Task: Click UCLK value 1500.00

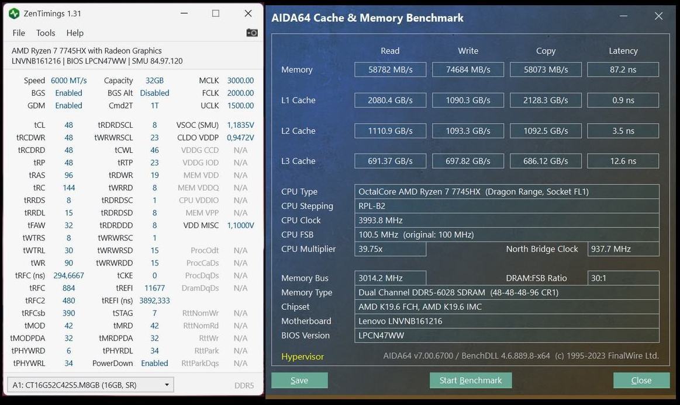Action: pyautogui.click(x=240, y=106)
